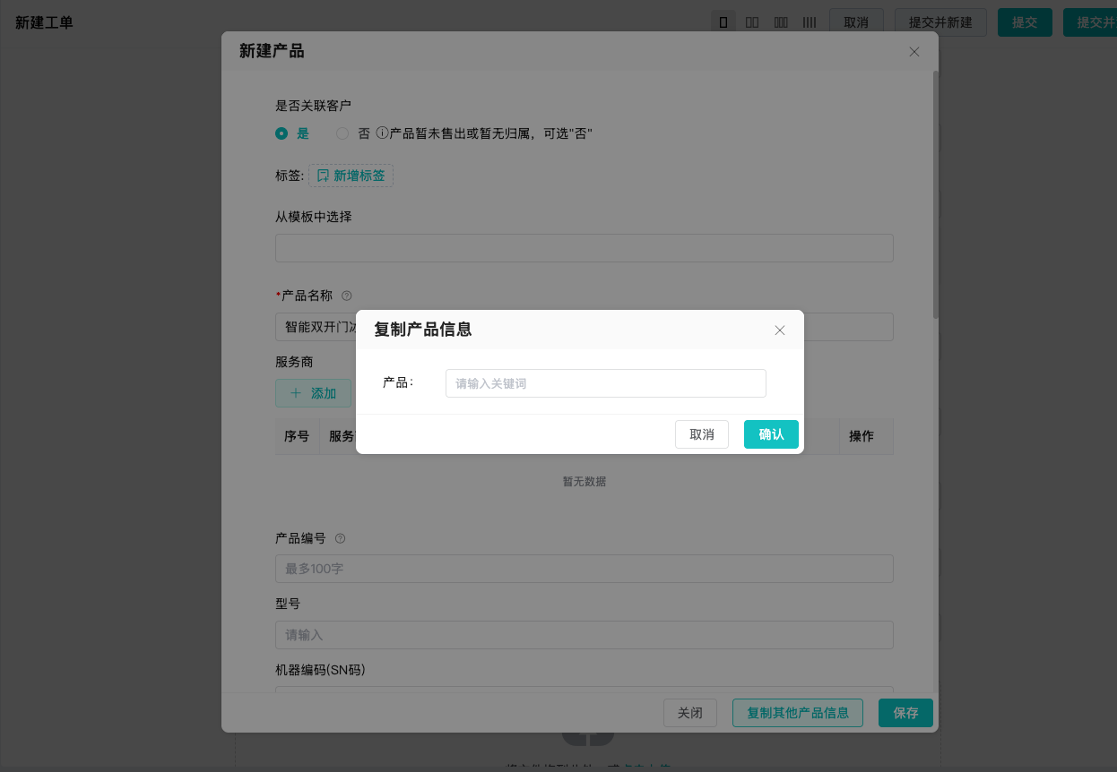Click the info icon beside 产品暂未售出
This screenshot has height=772, width=1117.
(x=382, y=133)
